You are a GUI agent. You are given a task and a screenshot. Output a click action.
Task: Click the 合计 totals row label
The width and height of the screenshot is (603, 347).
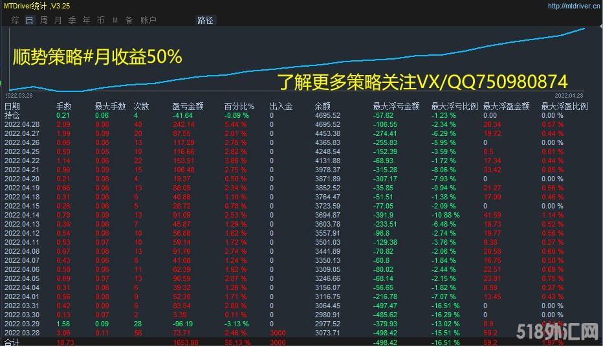(x=12, y=342)
